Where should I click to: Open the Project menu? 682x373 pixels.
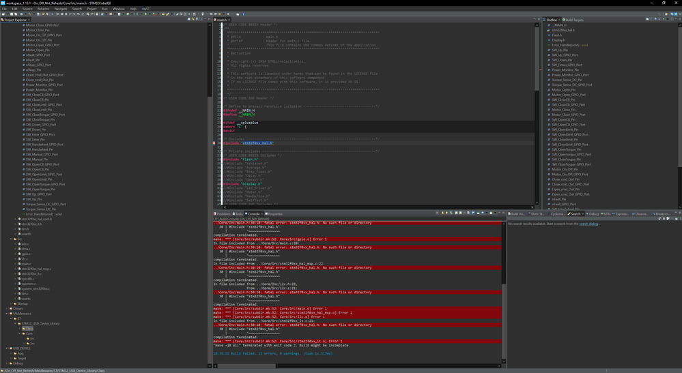pyautogui.click(x=91, y=9)
